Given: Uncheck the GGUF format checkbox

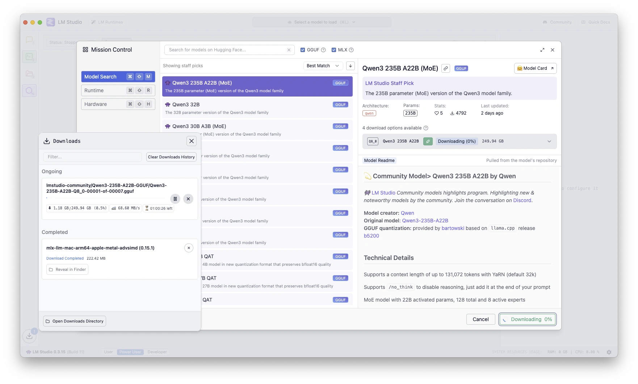Looking at the screenshot, I should coord(303,50).
